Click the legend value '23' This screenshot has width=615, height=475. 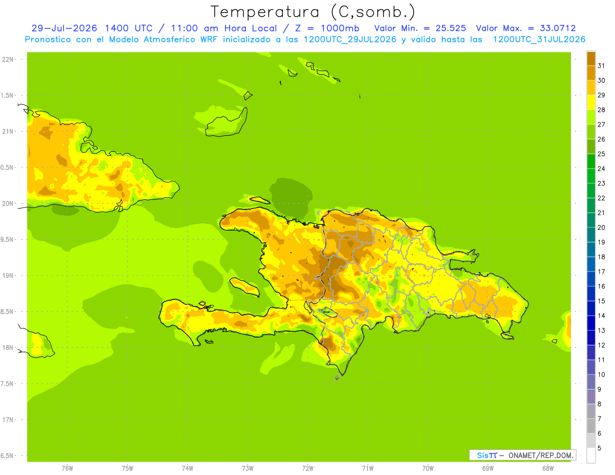(x=601, y=183)
